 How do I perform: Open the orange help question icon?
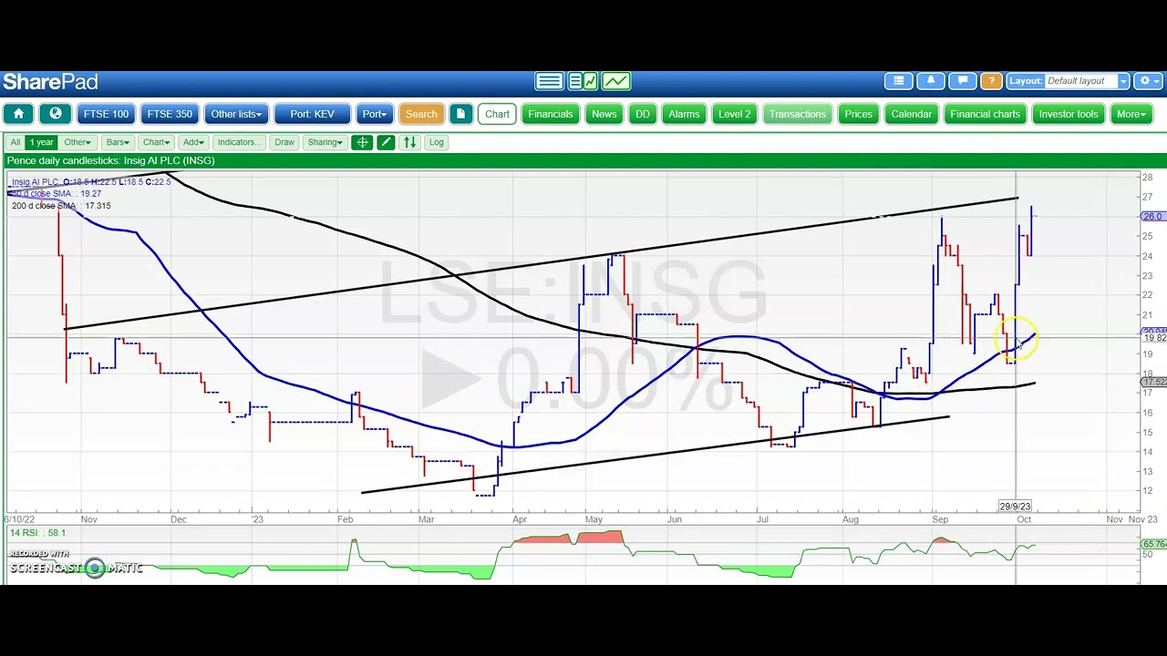pos(991,81)
